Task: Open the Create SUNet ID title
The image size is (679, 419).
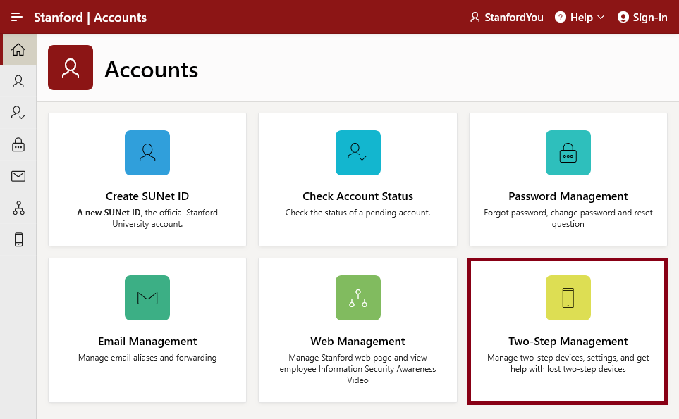Action: tap(147, 196)
